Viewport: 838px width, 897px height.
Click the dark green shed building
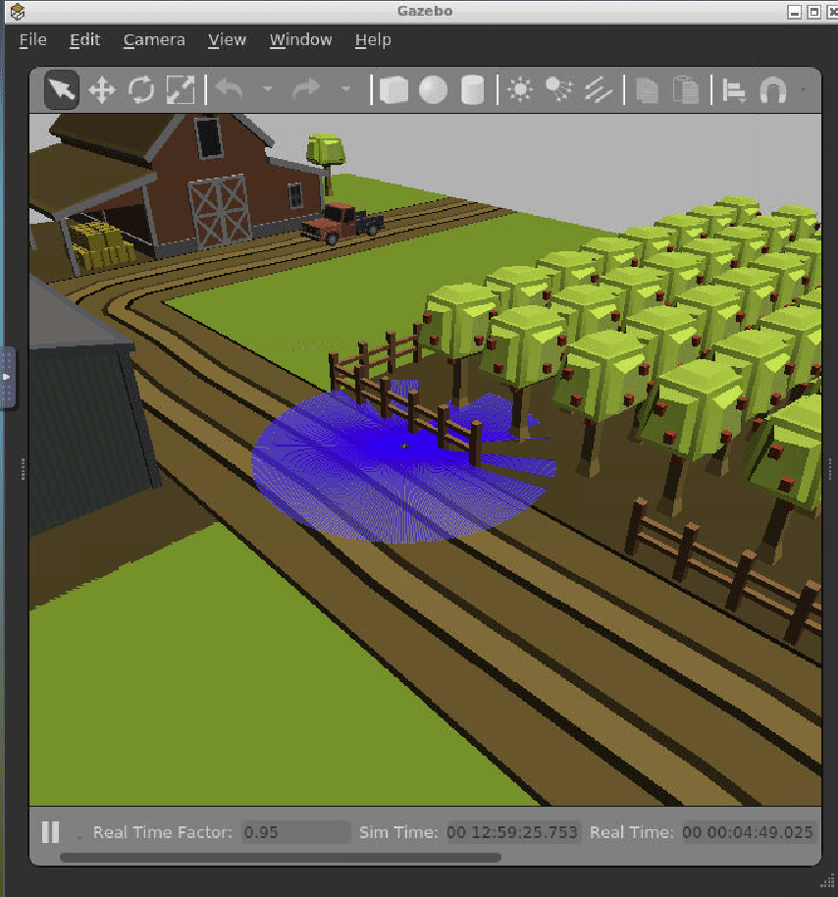(85, 423)
